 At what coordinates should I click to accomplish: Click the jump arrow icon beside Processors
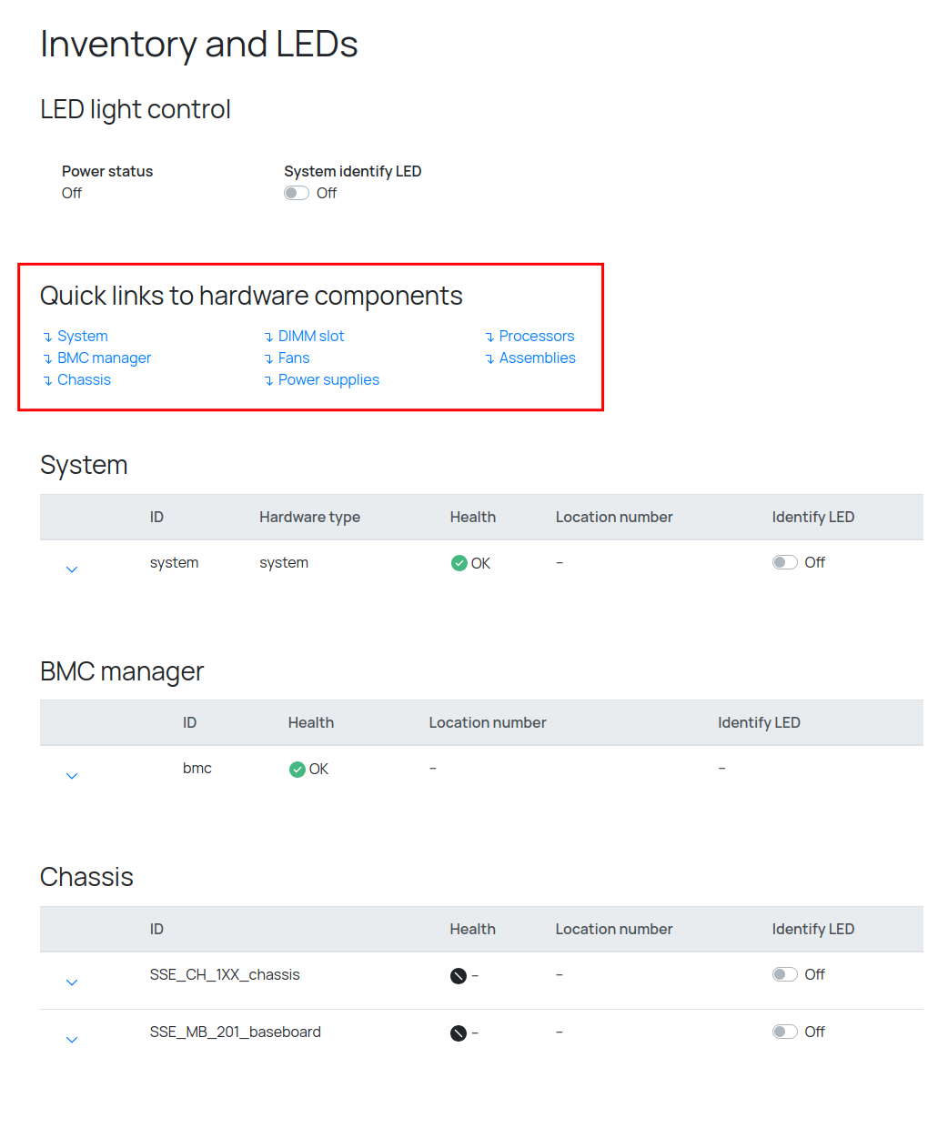pos(489,337)
